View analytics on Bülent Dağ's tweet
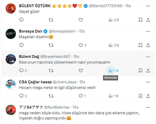Image resolution: width=156 pixels, height=124 pixels. (x=111, y=70)
